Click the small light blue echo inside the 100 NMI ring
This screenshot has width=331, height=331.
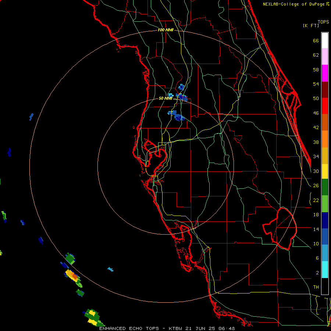[x=110, y=269]
